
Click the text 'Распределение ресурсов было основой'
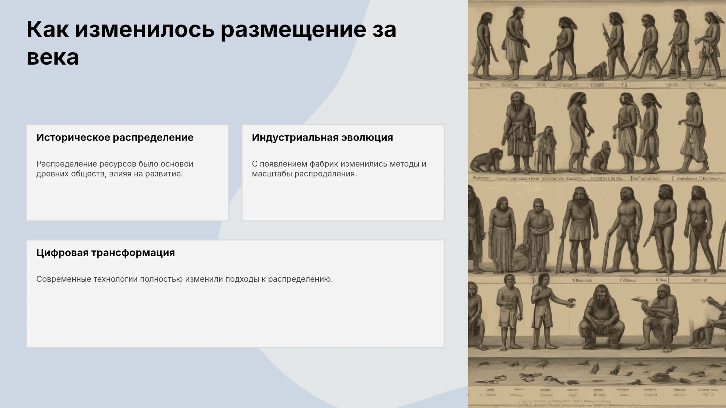pos(115,164)
